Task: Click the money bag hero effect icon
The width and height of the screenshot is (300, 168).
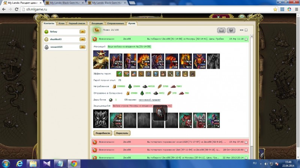Action: [x=163, y=74]
